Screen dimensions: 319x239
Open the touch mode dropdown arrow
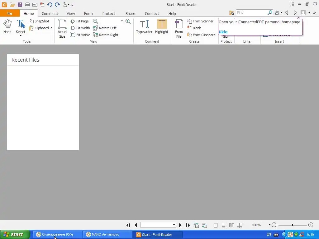click(x=69, y=4)
